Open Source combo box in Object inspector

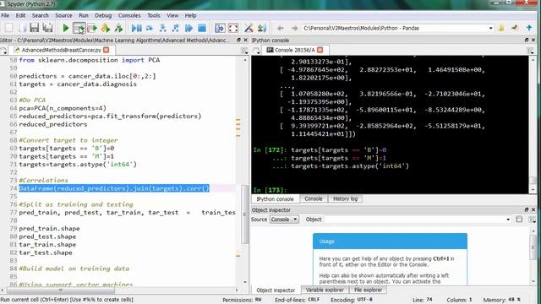pyautogui.click(x=284, y=220)
